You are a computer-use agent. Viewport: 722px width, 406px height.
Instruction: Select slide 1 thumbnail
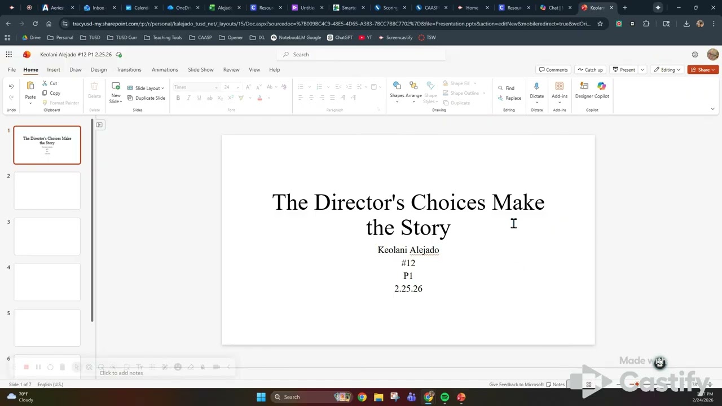[47, 145]
